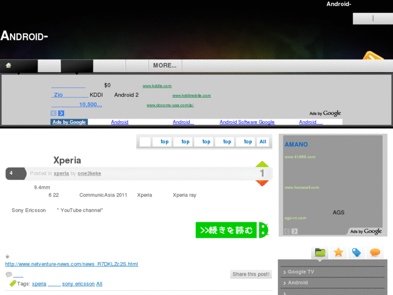The width and height of the screenshot is (393, 295).
Task: Vote up with the green arrow
Action: point(262,164)
